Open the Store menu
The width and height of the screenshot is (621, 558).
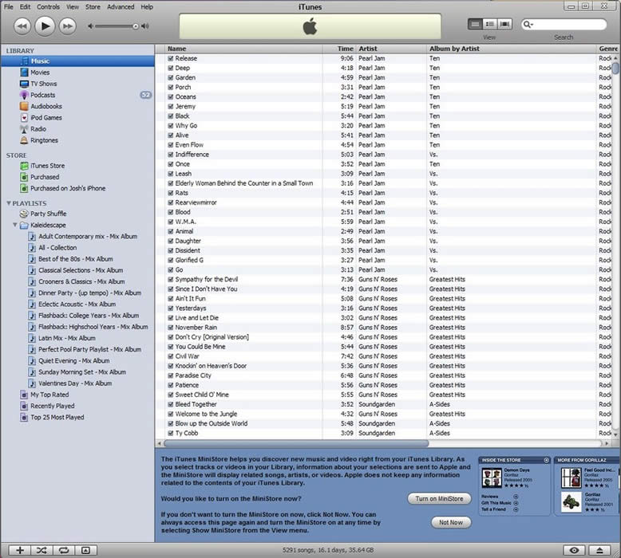click(x=93, y=6)
